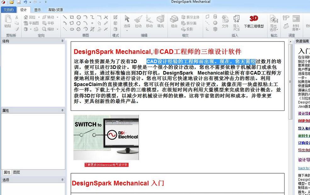
Task: Choose the three-point rectangle tool
Action: click(x=72, y=23)
